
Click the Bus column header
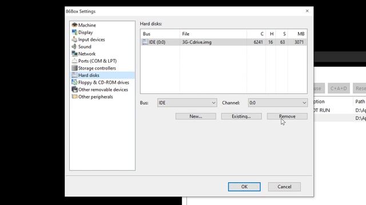160,34
